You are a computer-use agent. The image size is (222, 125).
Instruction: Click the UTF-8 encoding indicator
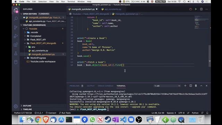(181, 113)
